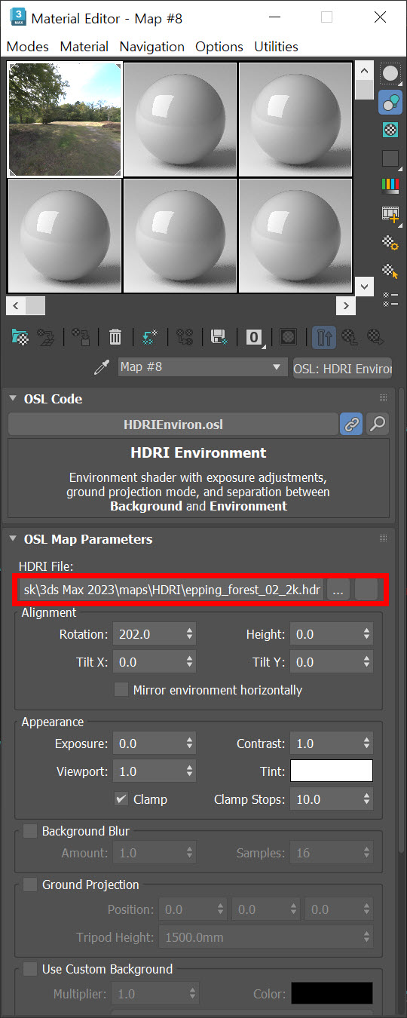Image resolution: width=407 pixels, height=1018 pixels.
Task: Click the OSL: HDRI Environ type button
Action: pos(342,368)
